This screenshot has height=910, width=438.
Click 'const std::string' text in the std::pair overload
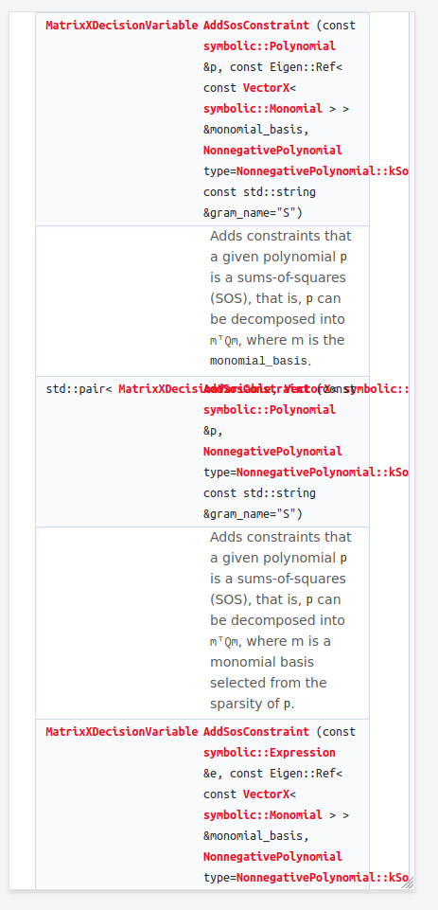(x=259, y=493)
